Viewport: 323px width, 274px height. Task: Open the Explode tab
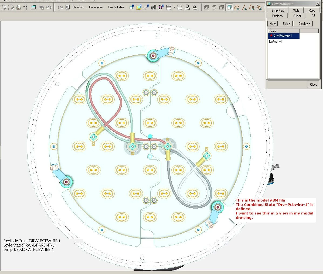(x=277, y=16)
